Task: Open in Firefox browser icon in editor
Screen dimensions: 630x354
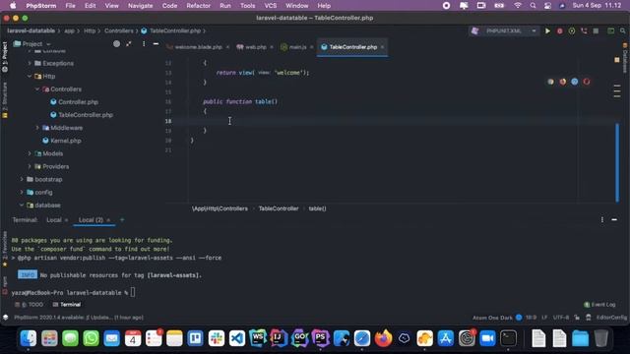Action: (562, 82)
